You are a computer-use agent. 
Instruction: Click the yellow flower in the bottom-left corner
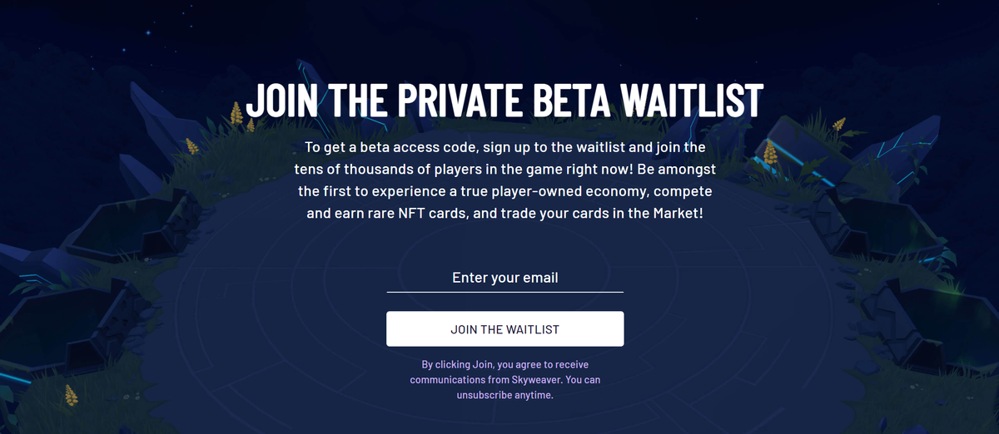tap(71, 394)
